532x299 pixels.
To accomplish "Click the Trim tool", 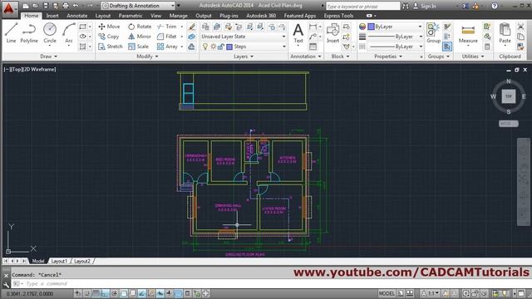I will pos(167,27).
